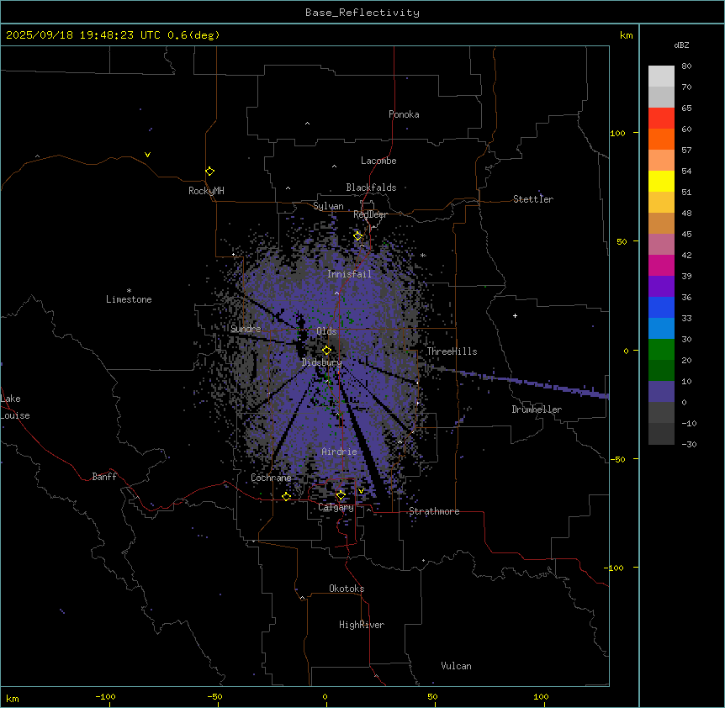The image size is (725, 708).
Task: Click the yellow diamond marker above RockyMH
Action: (209, 171)
